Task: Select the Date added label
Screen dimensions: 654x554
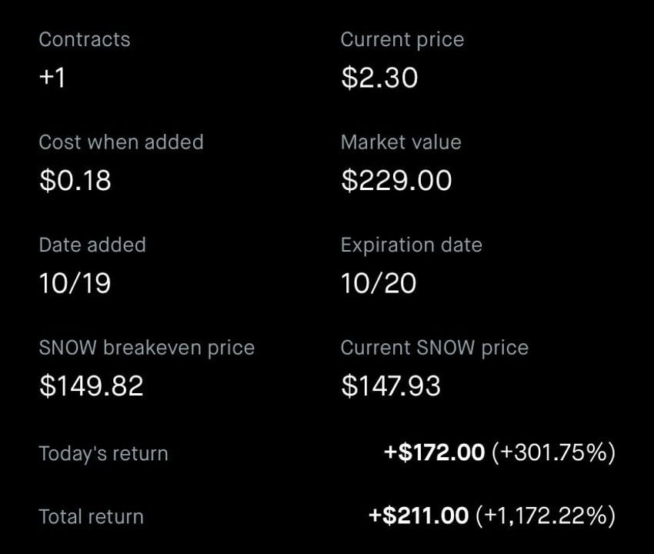Action: pos(92,245)
